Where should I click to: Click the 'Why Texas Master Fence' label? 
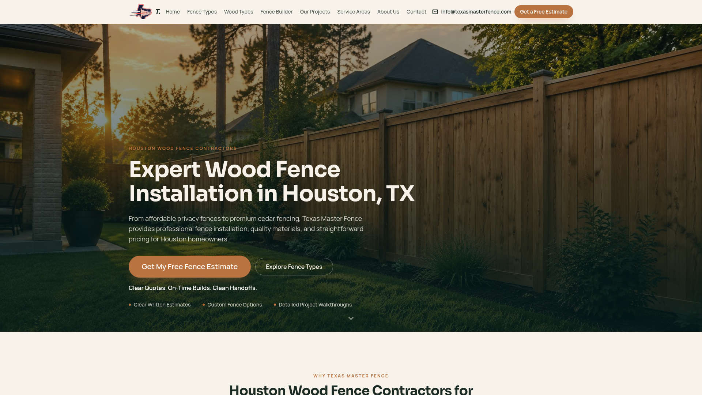pyautogui.click(x=351, y=376)
